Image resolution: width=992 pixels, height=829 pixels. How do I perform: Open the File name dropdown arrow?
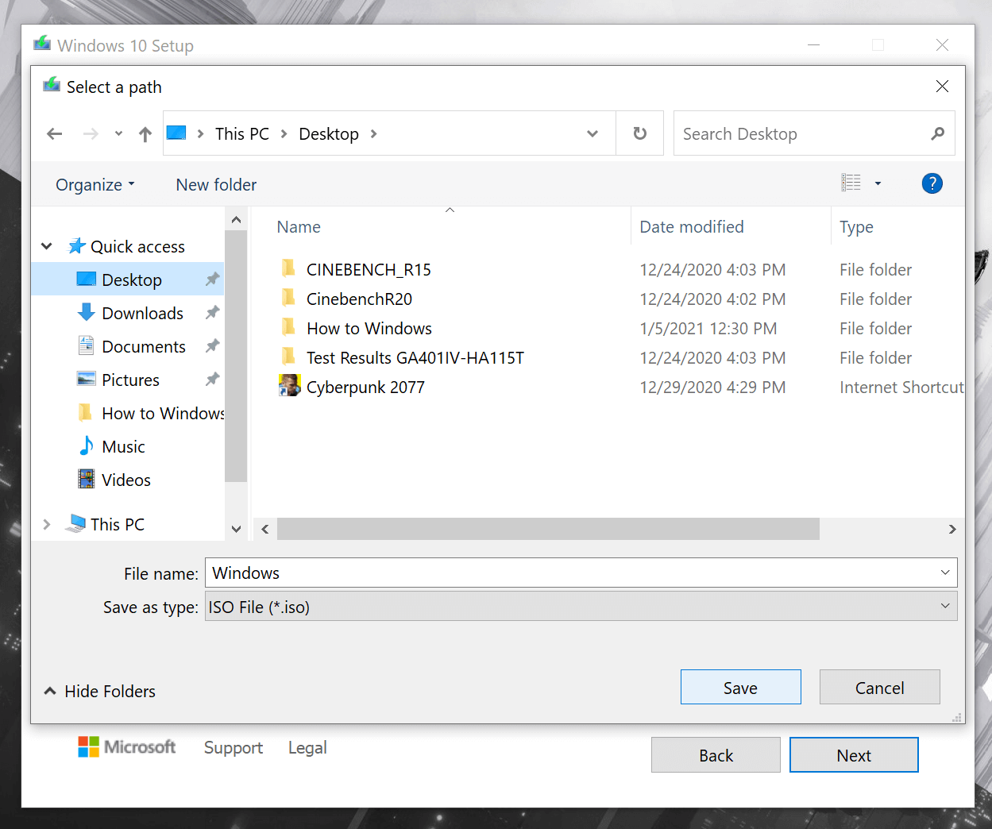945,573
